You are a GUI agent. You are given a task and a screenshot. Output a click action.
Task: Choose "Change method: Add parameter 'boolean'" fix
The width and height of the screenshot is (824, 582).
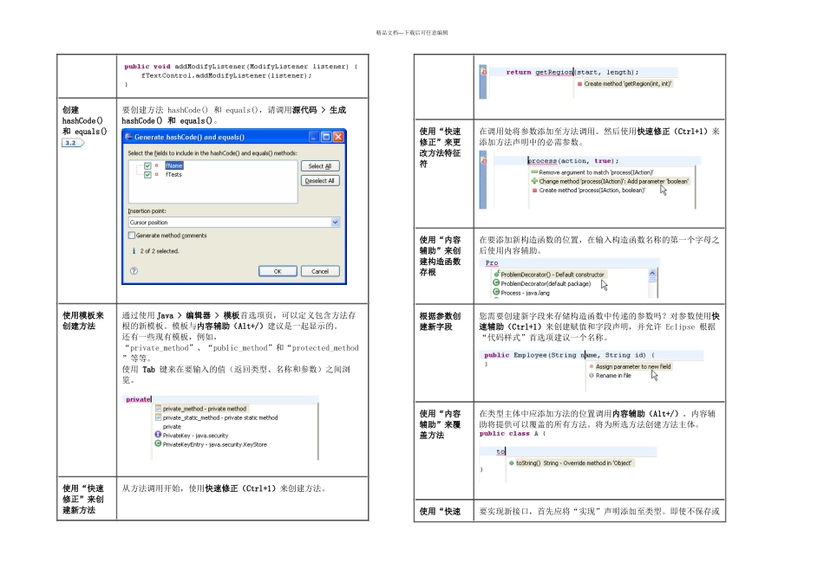(613, 182)
